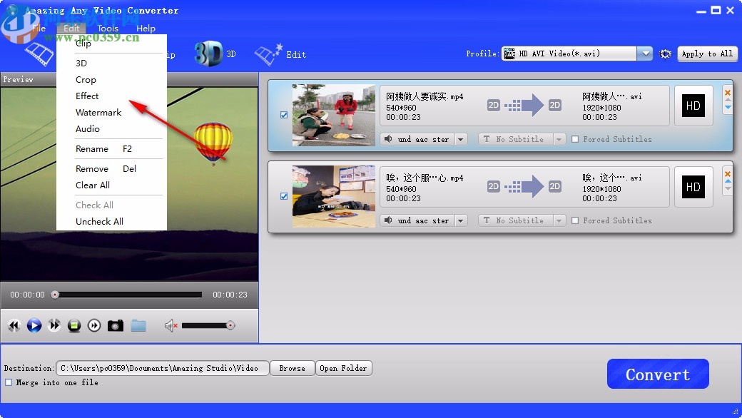The image size is (742, 418).
Task: Open the audio track dropdown for the first video
Action: tap(460, 139)
